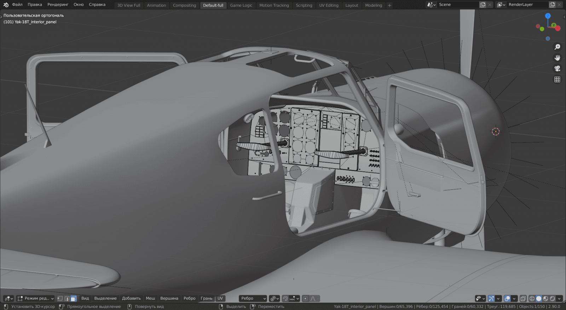Image resolution: width=566 pixels, height=310 pixels.
Task: Open the Справка menu
Action: [x=97, y=5]
